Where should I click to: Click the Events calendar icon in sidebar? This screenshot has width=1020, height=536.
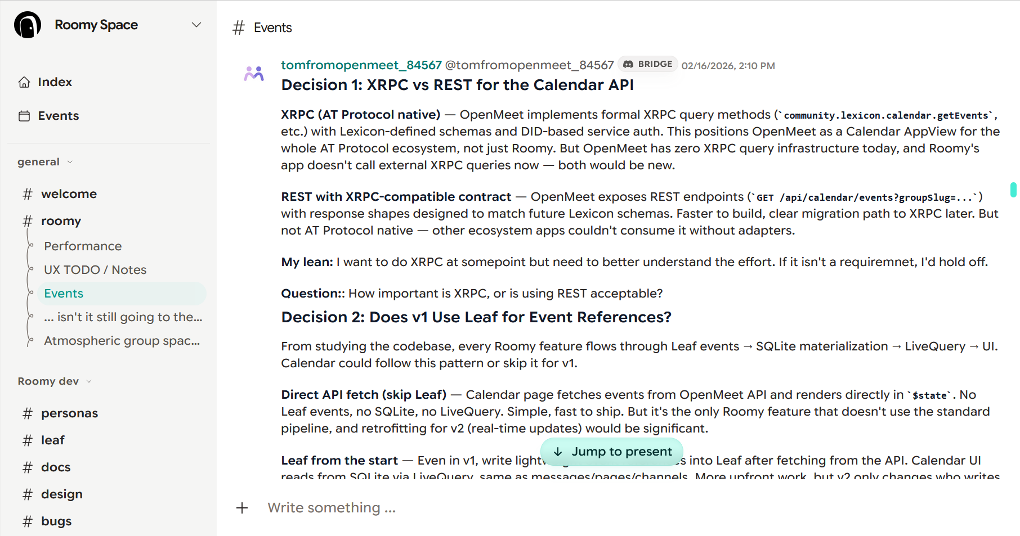click(x=24, y=116)
